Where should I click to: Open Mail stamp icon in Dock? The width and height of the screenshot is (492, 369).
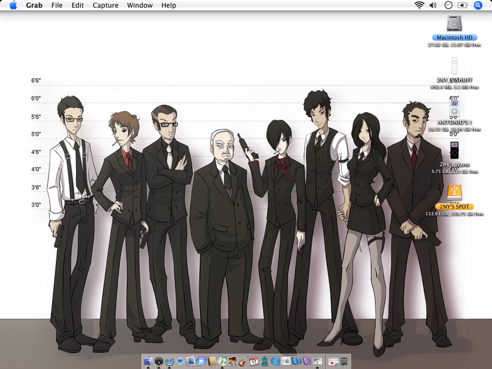pyautogui.click(x=190, y=361)
